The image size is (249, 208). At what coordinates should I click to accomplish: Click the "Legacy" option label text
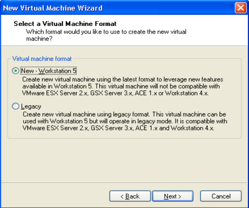click(x=31, y=106)
